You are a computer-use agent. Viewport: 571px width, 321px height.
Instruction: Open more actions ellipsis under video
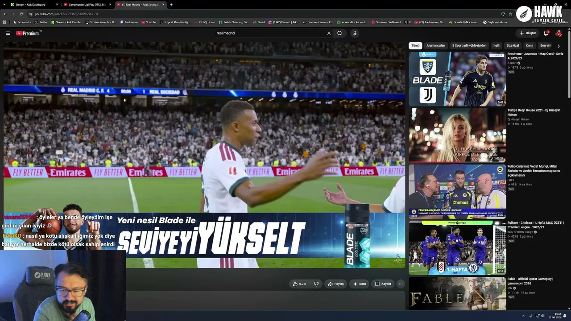(401, 284)
